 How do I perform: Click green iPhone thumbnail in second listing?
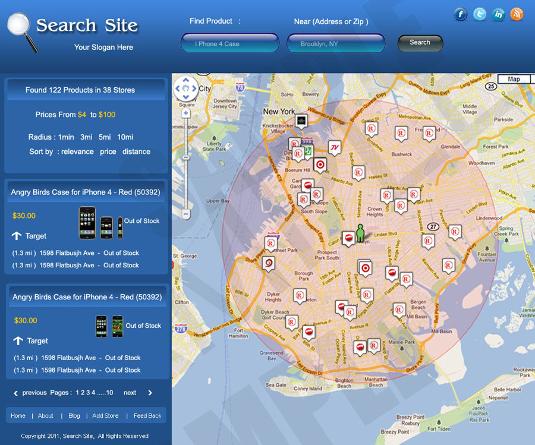(x=117, y=327)
